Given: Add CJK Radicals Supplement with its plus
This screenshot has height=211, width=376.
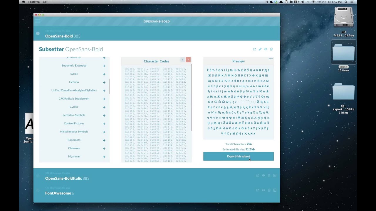Looking at the screenshot, I should [104, 99].
